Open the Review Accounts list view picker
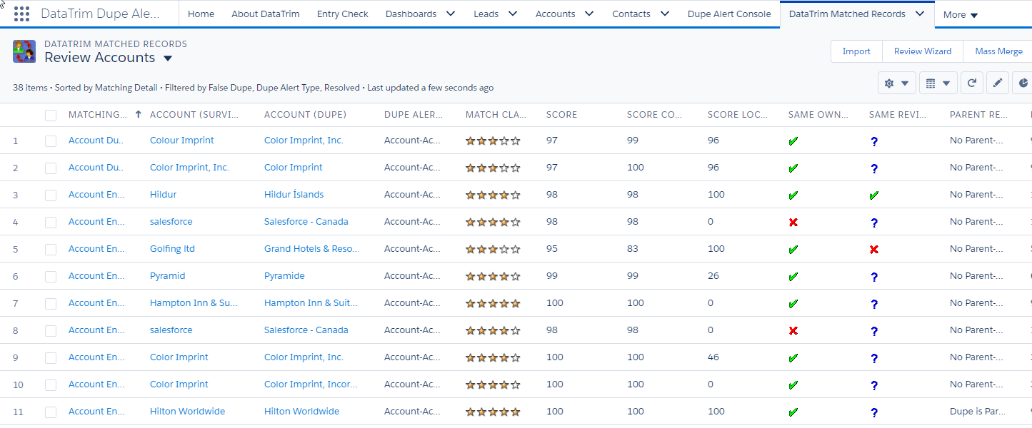The height and width of the screenshot is (428, 1032). click(x=168, y=58)
